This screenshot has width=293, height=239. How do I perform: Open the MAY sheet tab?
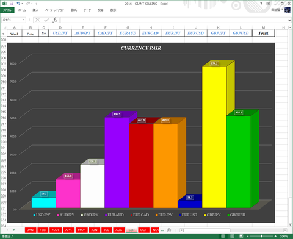pyautogui.click(x=81, y=230)
